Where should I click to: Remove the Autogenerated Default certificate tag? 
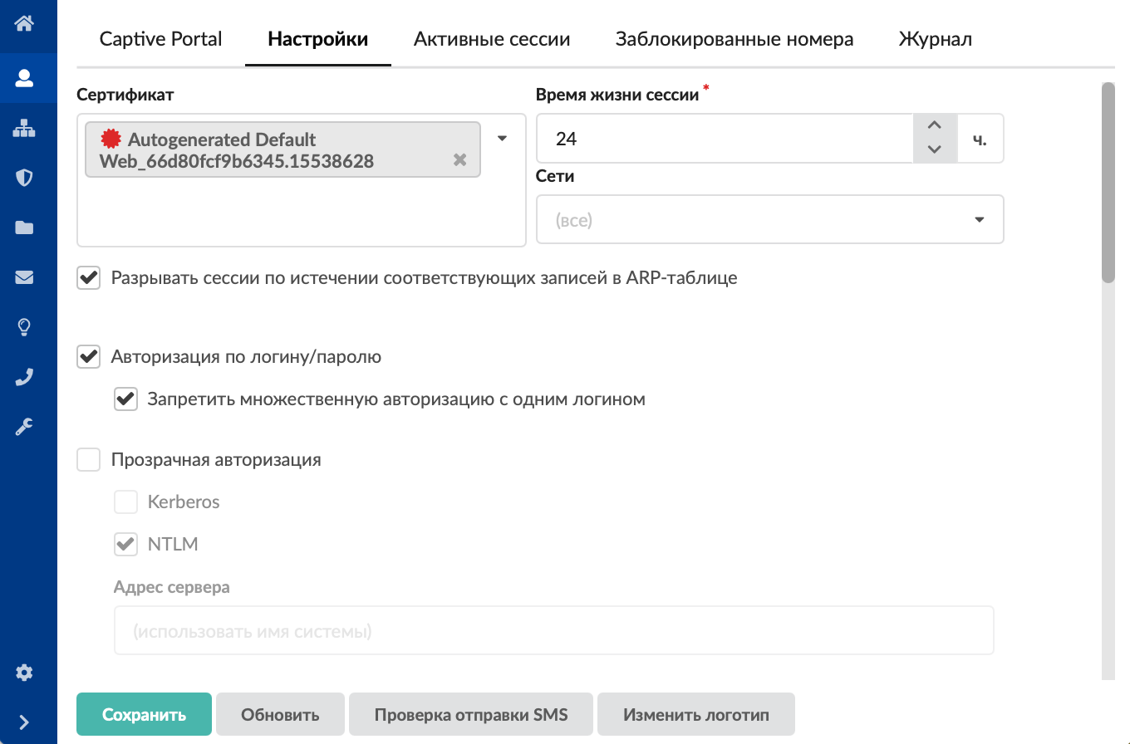(459, 160)
